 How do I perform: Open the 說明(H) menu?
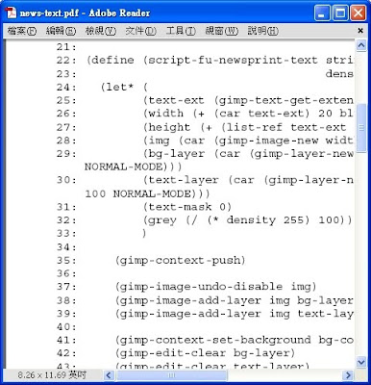(x=263, y=31)
